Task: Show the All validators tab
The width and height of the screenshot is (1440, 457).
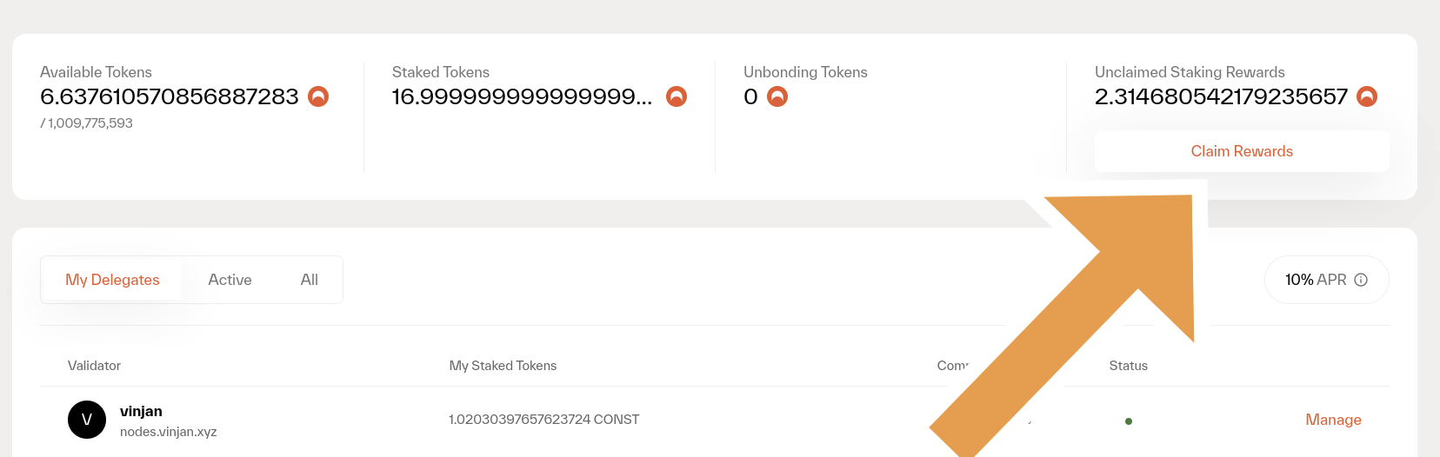Action: tap(309, 280)
